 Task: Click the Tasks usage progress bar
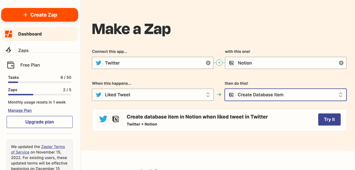click(x=39, y=82)
